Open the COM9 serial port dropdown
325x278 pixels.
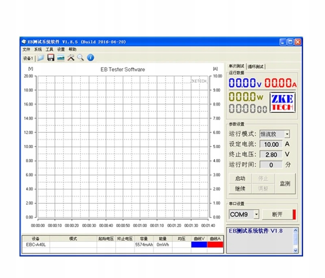tap(256, 214)
